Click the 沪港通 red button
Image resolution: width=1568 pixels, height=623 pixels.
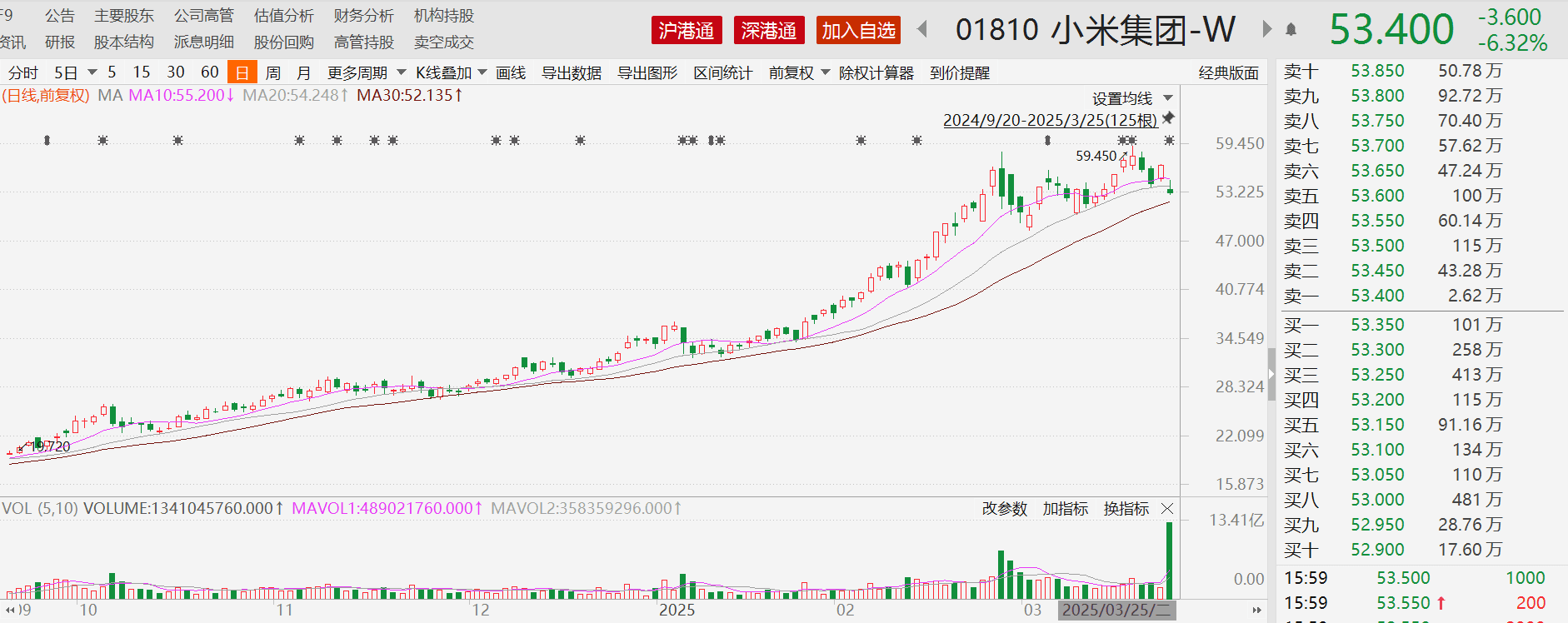tap(687, 31)
